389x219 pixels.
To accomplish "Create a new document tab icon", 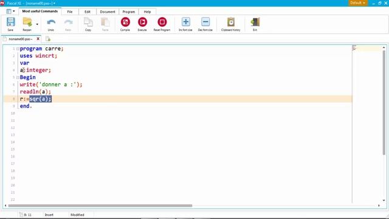I will pos(48,39).
